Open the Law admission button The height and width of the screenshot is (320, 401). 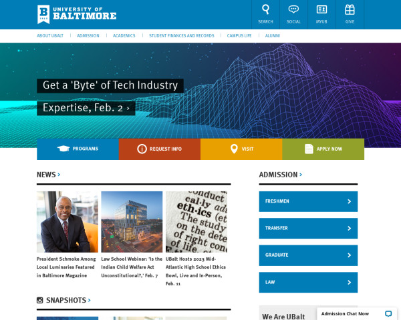308,282
